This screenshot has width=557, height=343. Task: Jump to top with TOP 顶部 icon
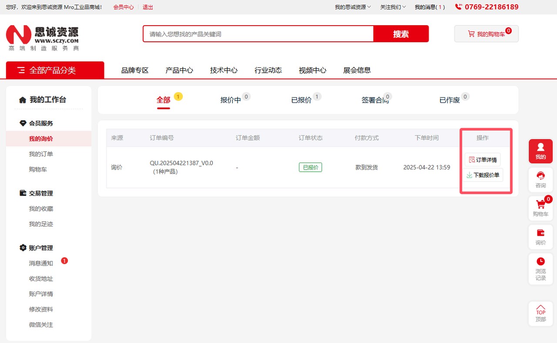point(540,313)
